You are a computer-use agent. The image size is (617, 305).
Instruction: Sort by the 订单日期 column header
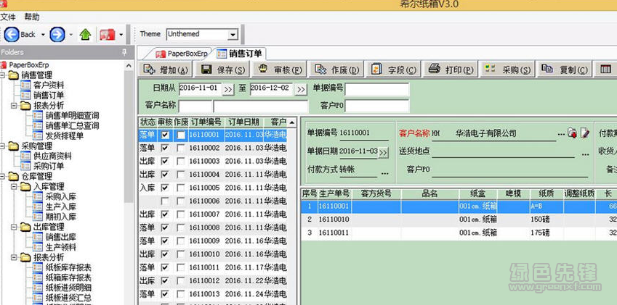[244, 122]
